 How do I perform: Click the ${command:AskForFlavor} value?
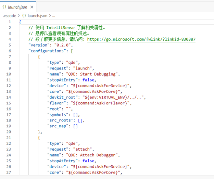[x=103, y=103]
